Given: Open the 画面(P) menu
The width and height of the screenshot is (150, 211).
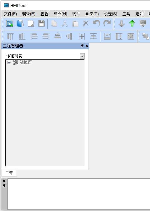Looking at the screenshot, I should 92,14.
